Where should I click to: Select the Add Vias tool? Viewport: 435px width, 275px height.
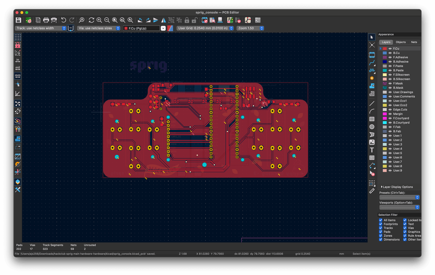pos(372,78)
